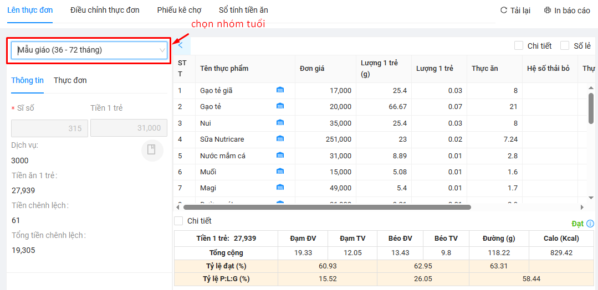This screenshot has width=598, height=290.
Task: Toggle the Số lẻ checkbox
Action: (565, 46)
